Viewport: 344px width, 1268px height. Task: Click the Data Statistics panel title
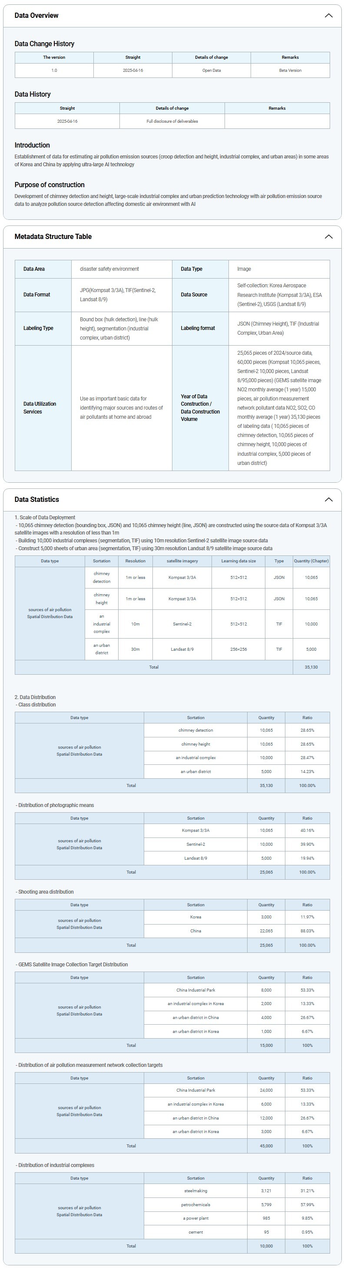(x=37, y=500)
